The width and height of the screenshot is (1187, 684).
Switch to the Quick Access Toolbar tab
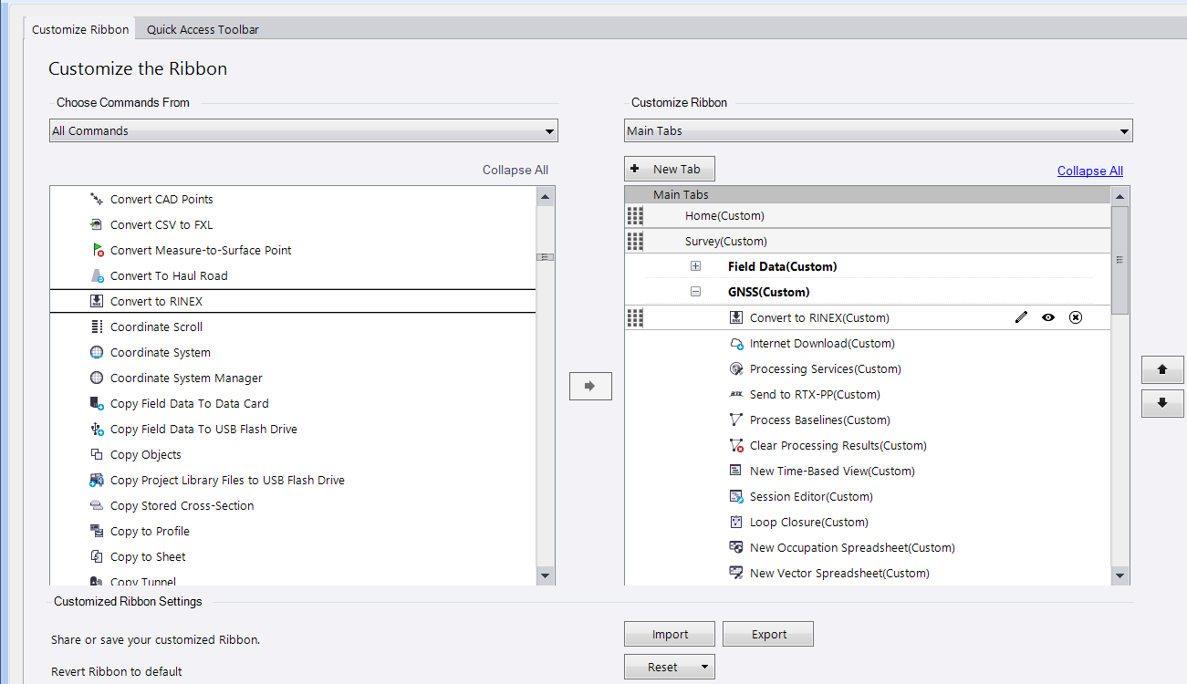[x=203, y=29]
